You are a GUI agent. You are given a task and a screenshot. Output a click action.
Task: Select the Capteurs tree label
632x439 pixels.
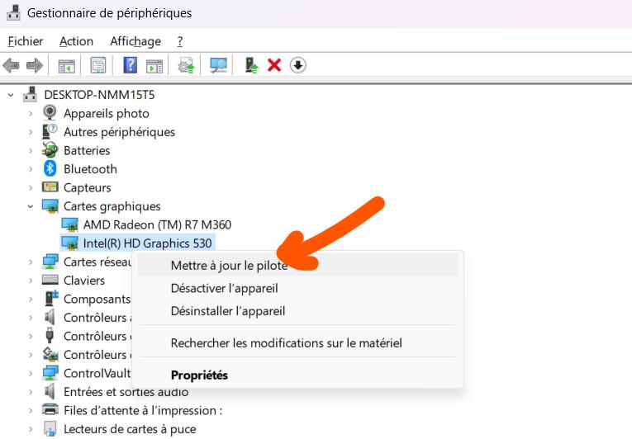pos(87,187)
